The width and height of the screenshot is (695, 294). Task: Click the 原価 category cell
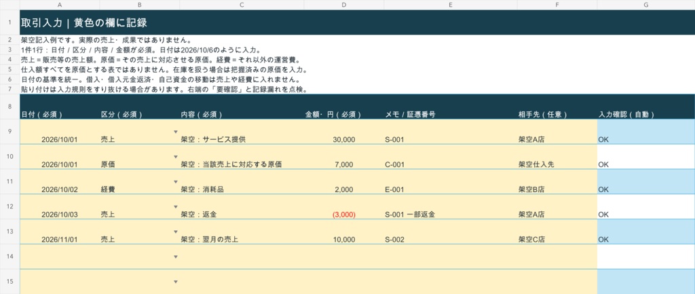tap(140, 157)
